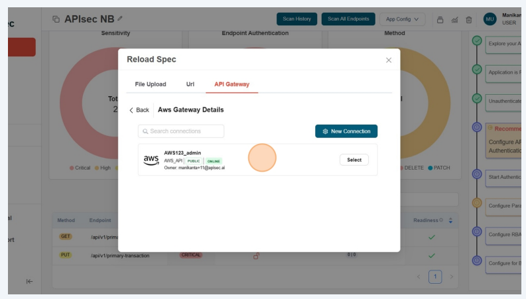526x299 pixels.
Task: Click the copy icon beside APIsec NB
Action: coord(56,19)
